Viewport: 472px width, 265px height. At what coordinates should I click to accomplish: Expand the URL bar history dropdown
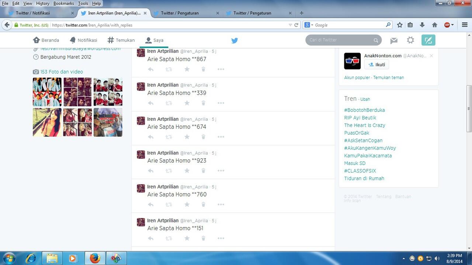pos(290,25)
